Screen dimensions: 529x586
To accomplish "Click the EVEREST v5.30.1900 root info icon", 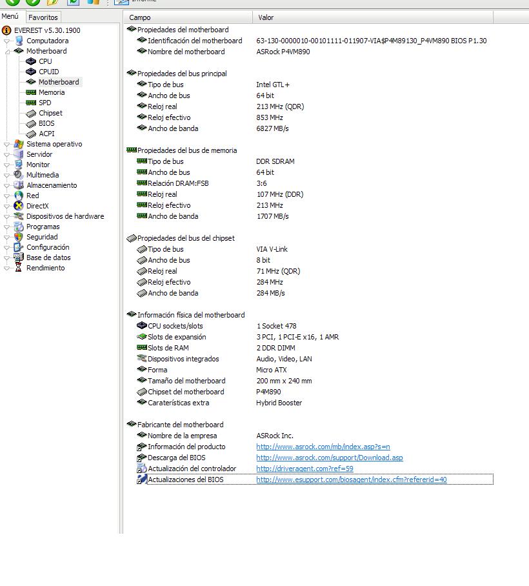I will point(6,30).
